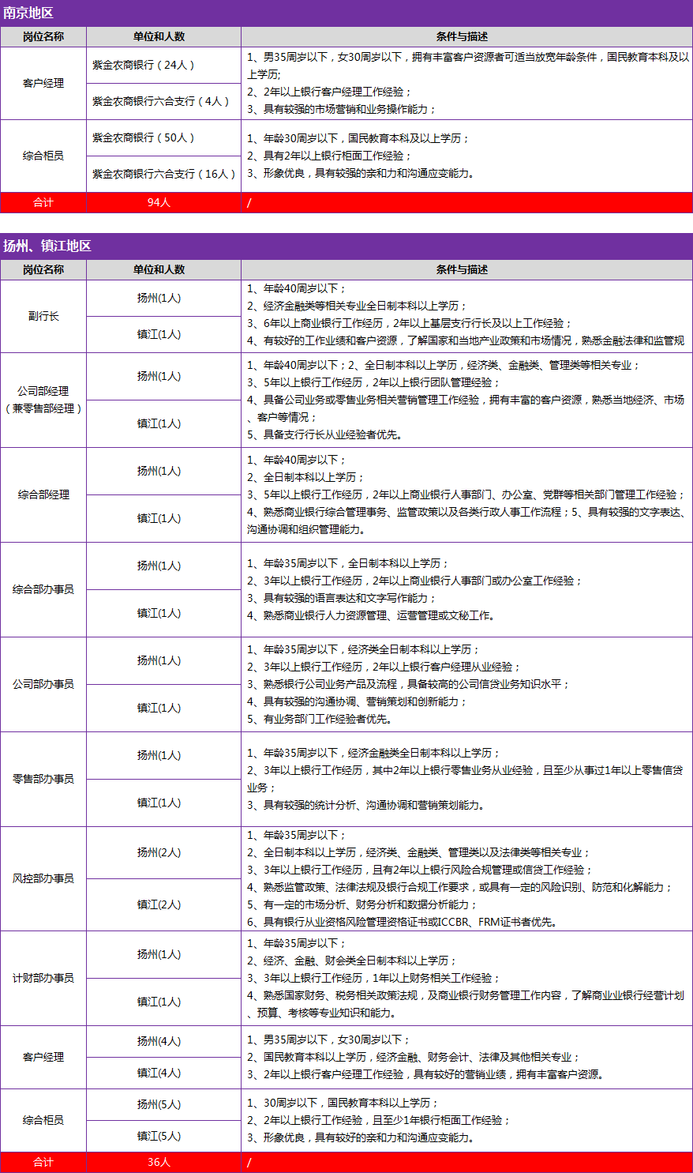
Task: Click "镇江(1人)" in the 综合部办事员 row
Action: tap(159, 613)
